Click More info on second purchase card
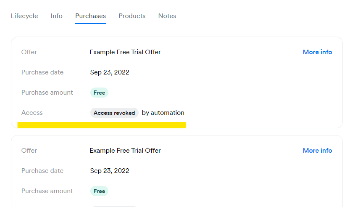This screenshot has height=207, width=355. [317, 151]
